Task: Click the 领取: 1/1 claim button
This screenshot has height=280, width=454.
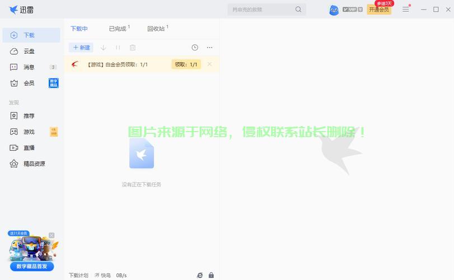Action: click(186, 64)
